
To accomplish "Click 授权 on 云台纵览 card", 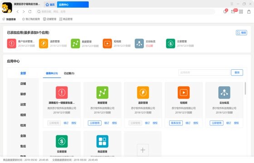I will point(236,123).
